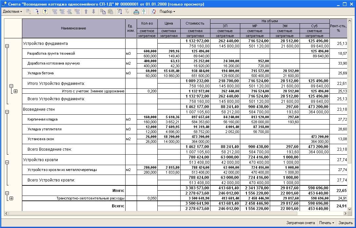The width and height of the screenshot is (356, 228).
Task: Collapse the Устройство фундамента group
Action: pyautogui.click(x=7, y=46)
